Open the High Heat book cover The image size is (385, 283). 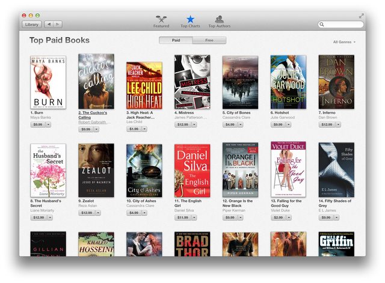(x=144, y=85)
